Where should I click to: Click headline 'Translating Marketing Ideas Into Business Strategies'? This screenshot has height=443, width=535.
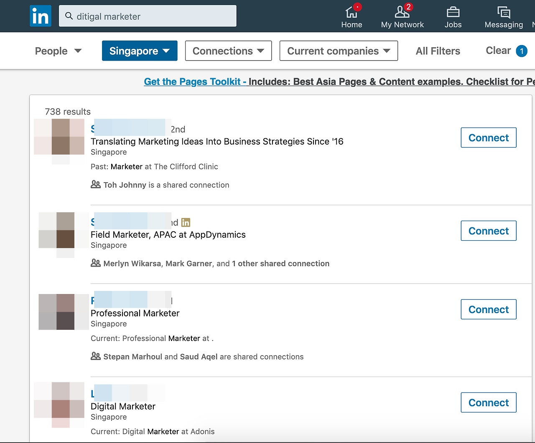tap(217, 141)
